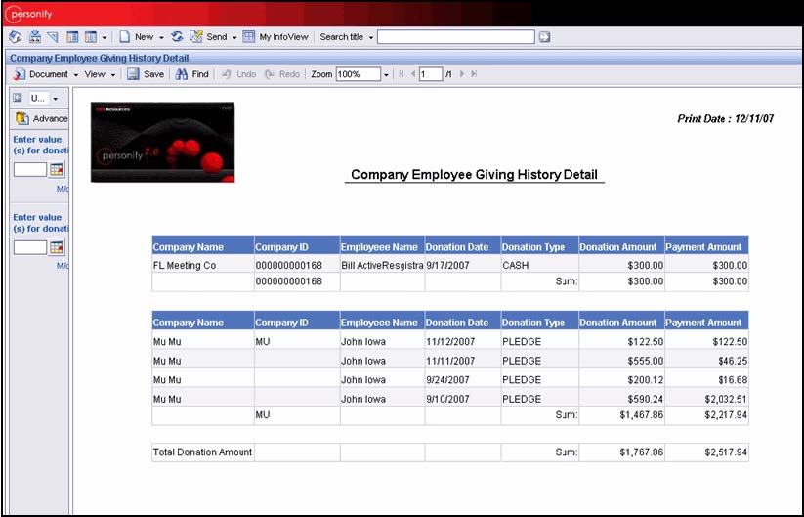Go to the previous page
Image resolution: width=804 pixels, height=517 pixels.
coord(413,74)
